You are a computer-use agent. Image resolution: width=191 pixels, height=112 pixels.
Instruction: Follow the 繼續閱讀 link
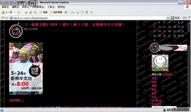17,100
